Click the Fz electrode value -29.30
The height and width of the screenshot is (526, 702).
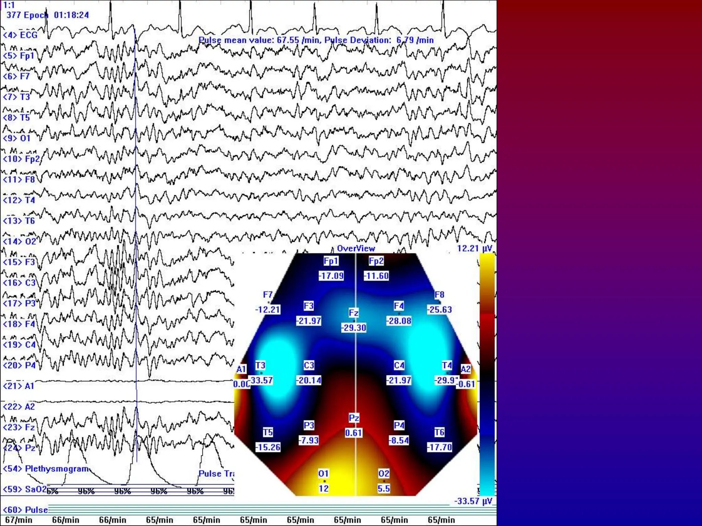[x=353, y=328]
